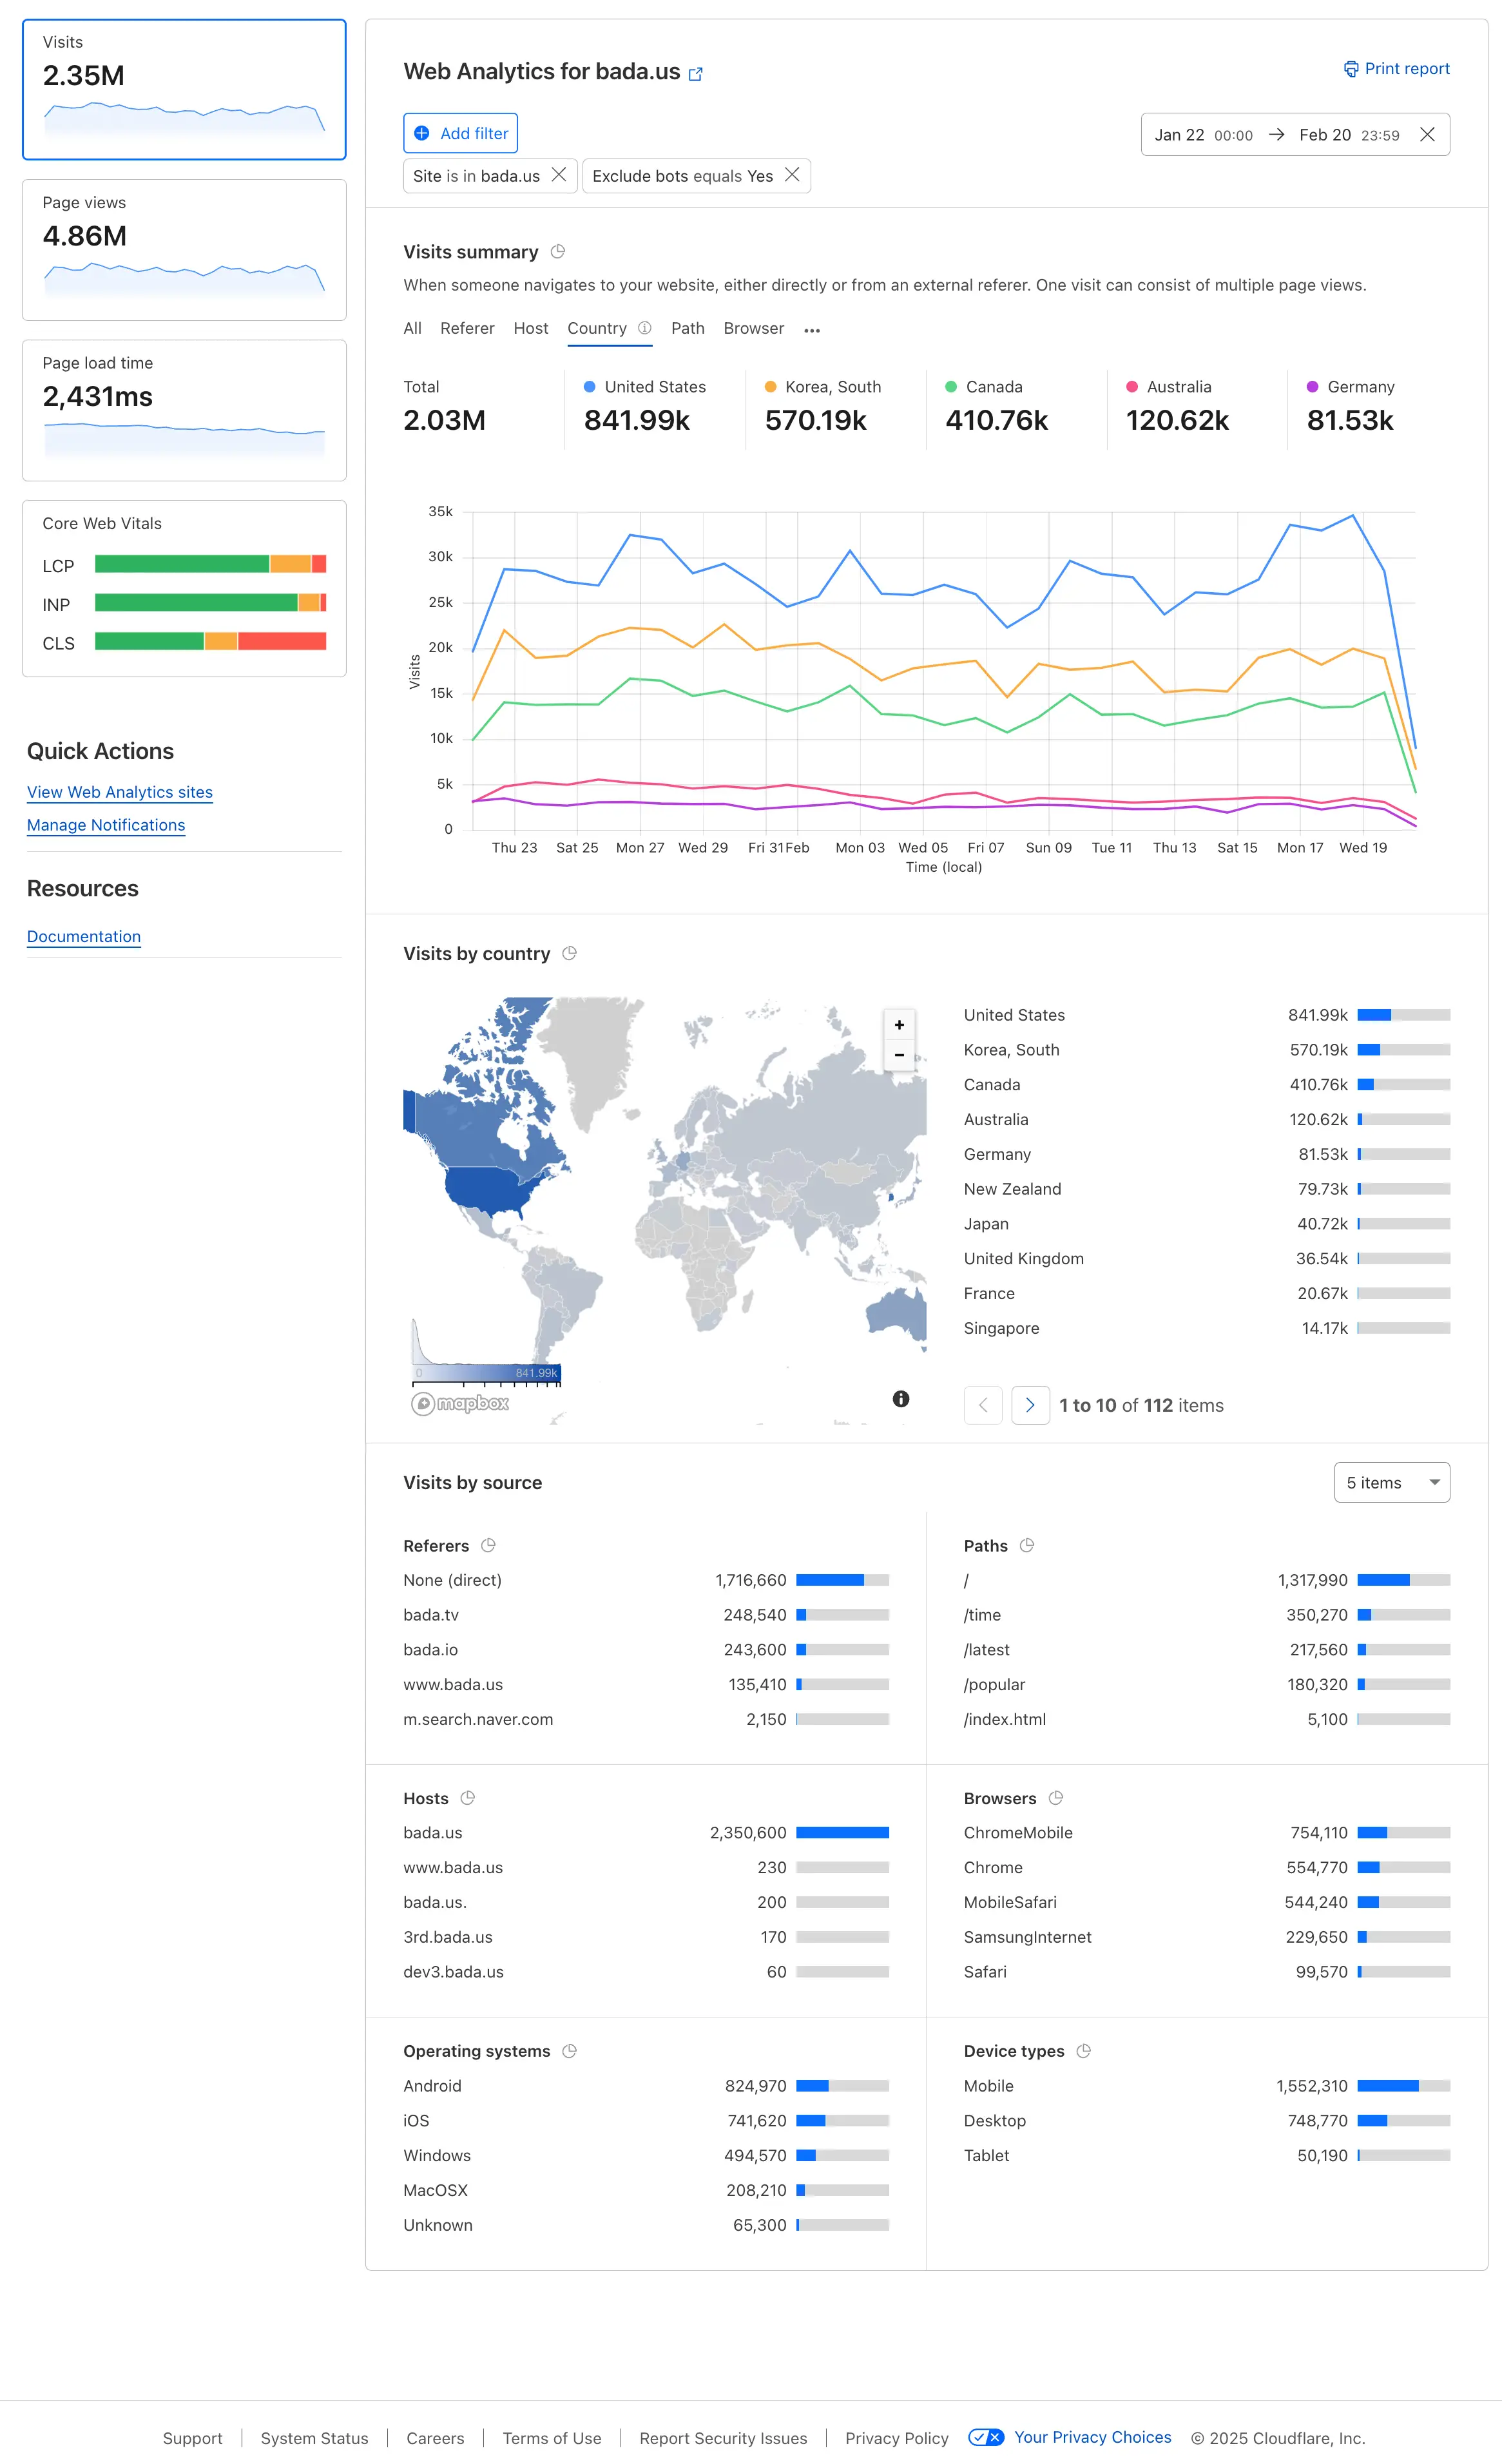Image resolution: width=1502 pixels, height=2464 pixels.
Task: Remove the Exclude bots equals Yes filter
Action: click(x=792, y=175)
